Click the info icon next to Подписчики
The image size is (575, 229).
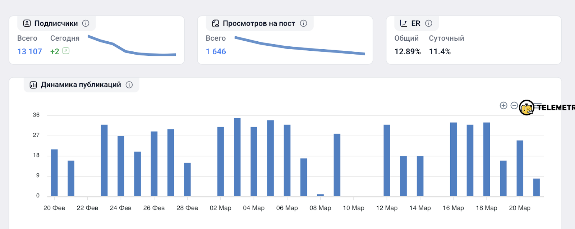click(x=86, y=23)
